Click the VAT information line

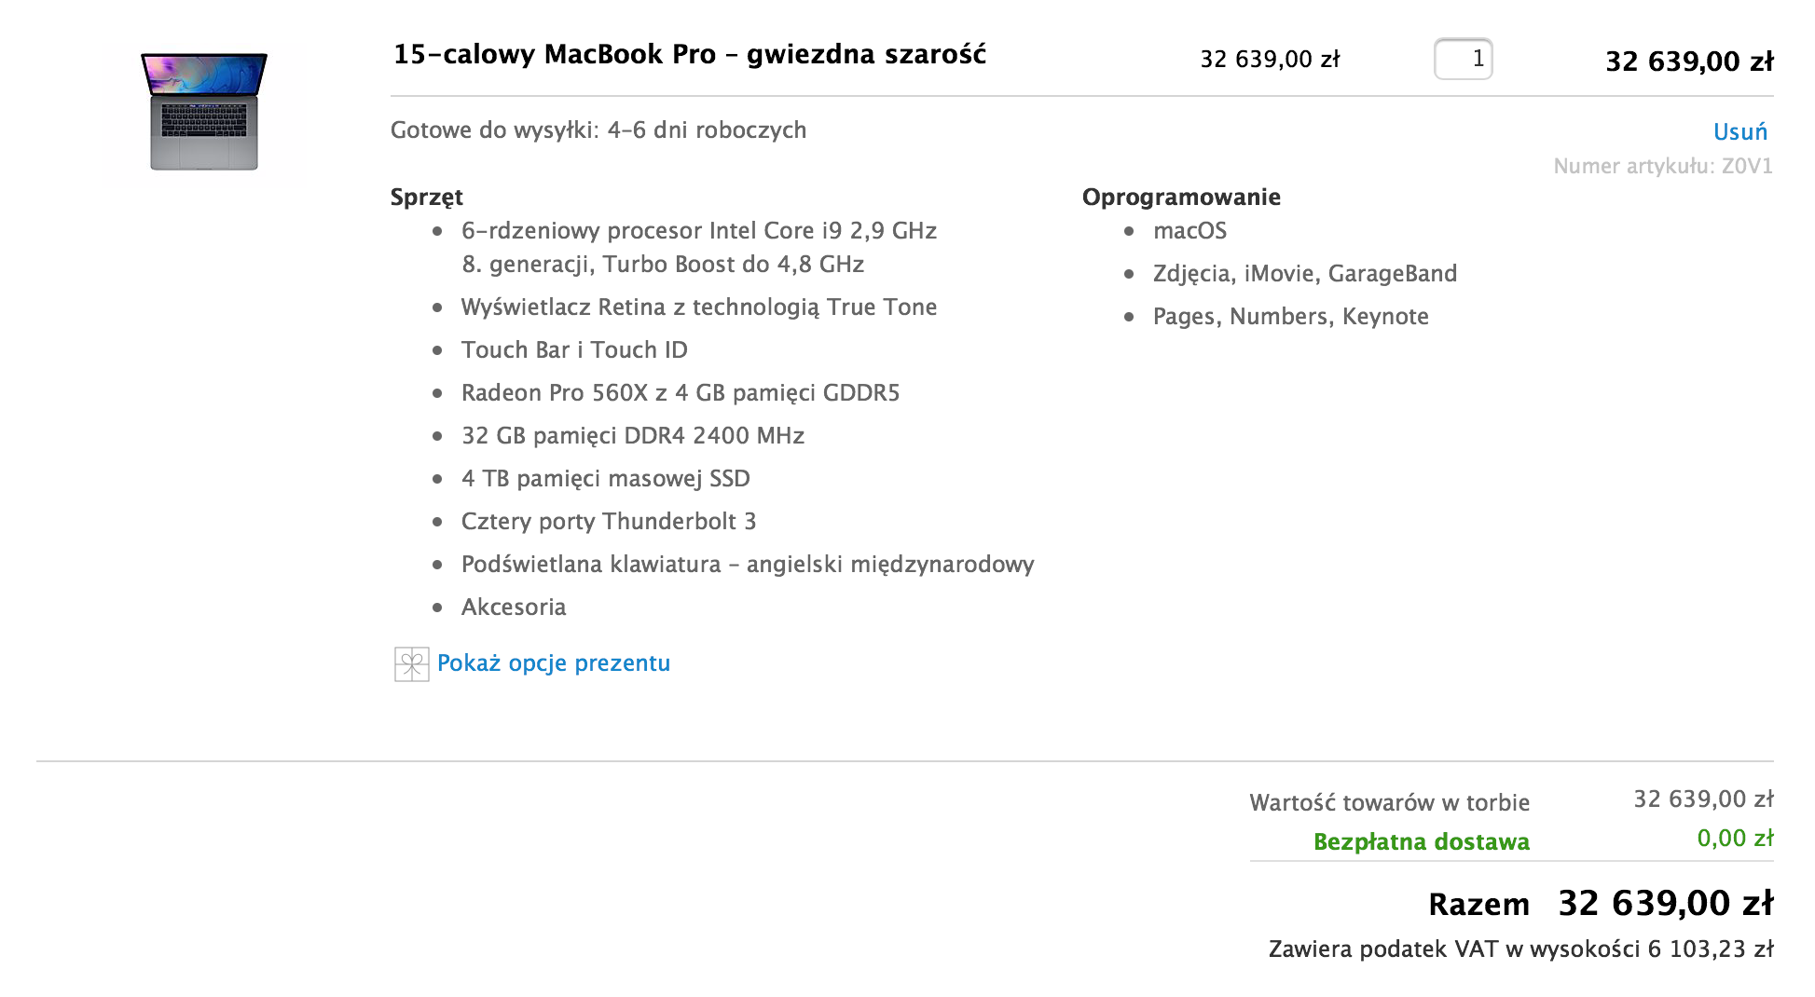point(1520,949)
